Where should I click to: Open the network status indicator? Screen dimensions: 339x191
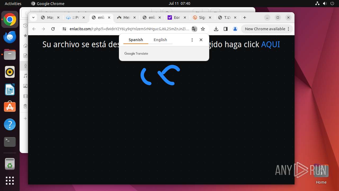(x=317, y=3)
